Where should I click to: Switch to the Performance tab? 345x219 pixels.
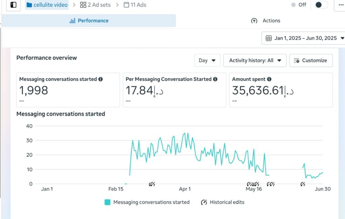(x=89, y=21)
